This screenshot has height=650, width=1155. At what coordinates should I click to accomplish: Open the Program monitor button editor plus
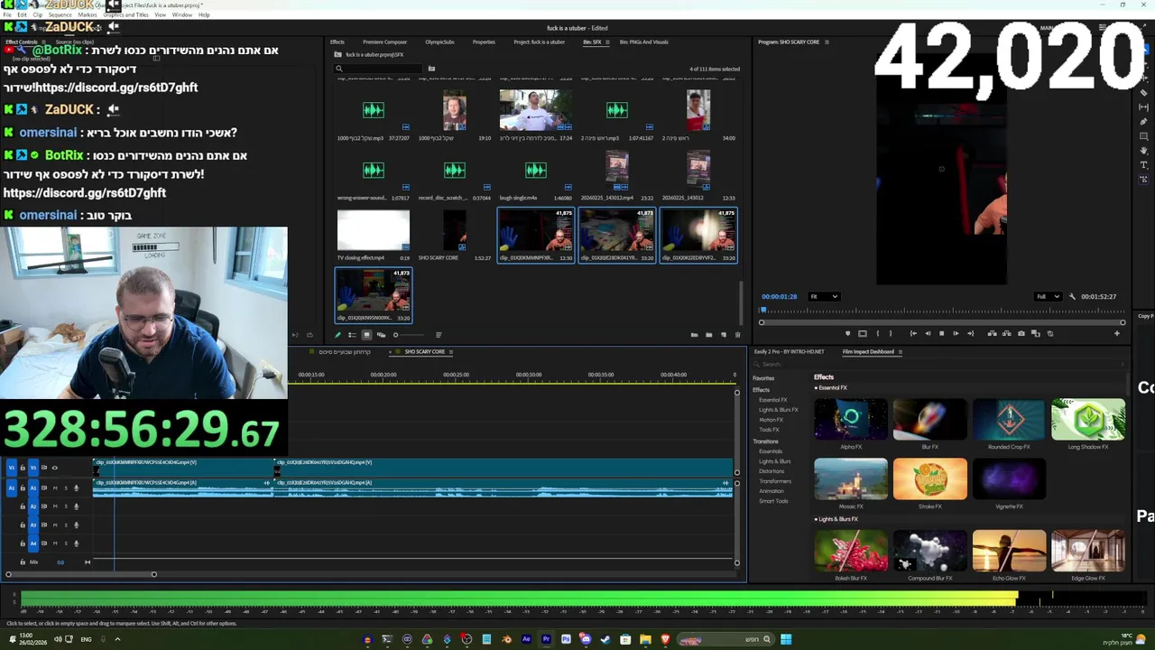tap(1116, 333)
